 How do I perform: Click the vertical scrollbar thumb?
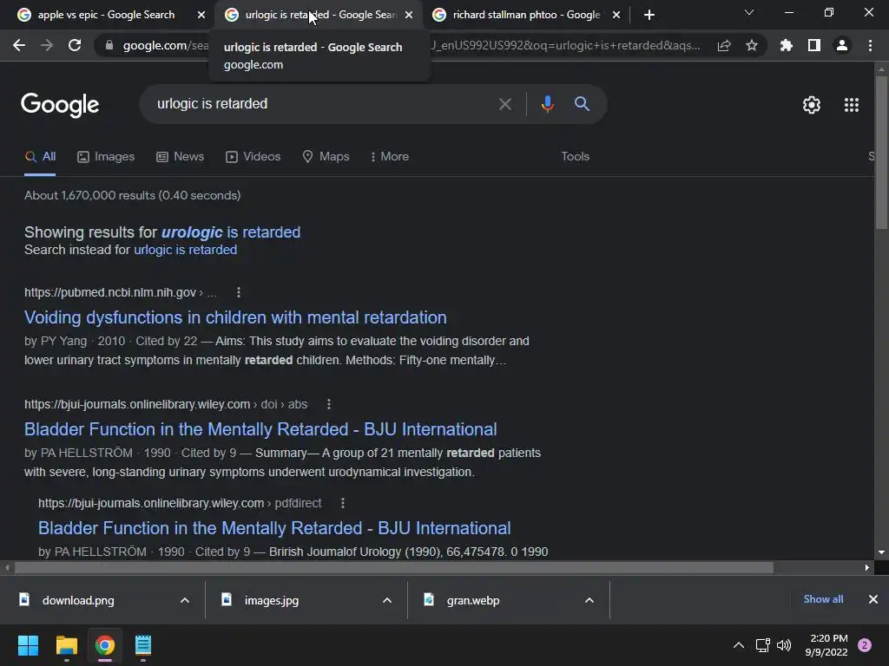click(x=881, y=153)
